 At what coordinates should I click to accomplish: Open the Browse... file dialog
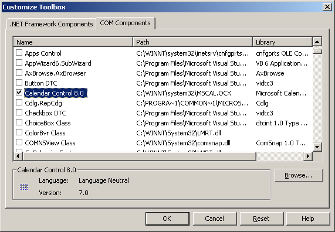click(x=299, y=175)
